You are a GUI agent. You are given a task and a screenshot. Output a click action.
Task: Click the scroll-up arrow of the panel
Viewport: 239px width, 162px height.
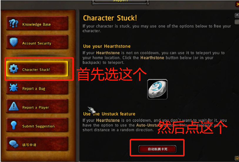click(237, 15)
